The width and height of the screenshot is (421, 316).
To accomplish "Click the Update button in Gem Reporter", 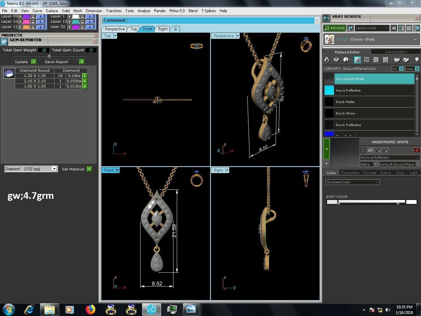I will [25, 62].
